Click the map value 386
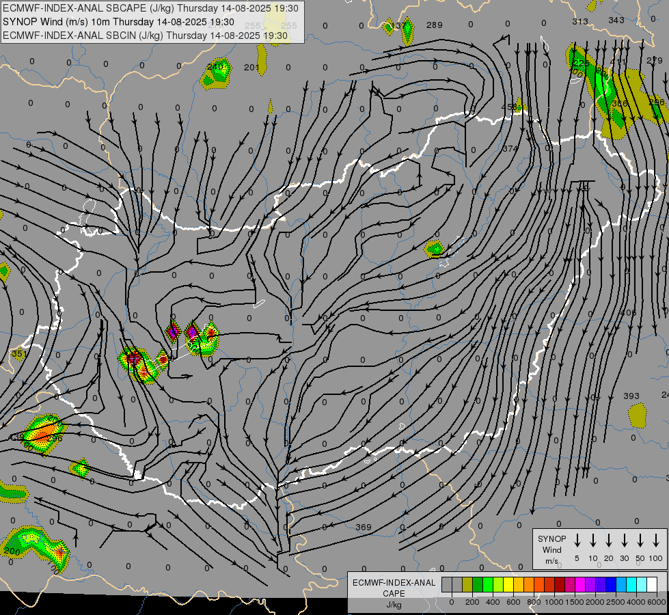This screenshot has width=669, height=615. point(620,103)
